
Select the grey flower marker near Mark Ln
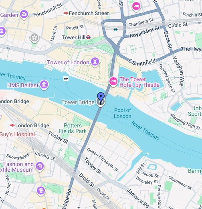pos(34,38)
